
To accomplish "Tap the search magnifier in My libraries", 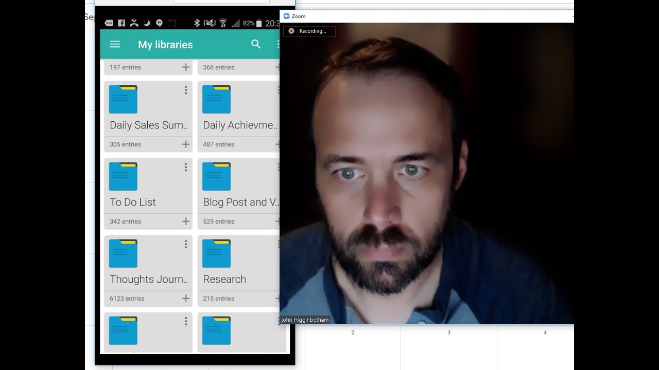I will pos(256,44).
